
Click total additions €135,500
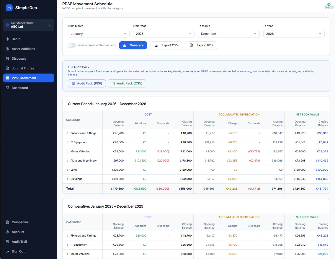pos(140,189)
